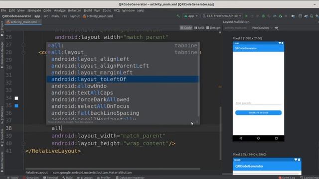Image resolution: width=319 pixels, height=179 pixels.
Task: Click the Sync Project with Gradle icon
Action: pos(306,16)
